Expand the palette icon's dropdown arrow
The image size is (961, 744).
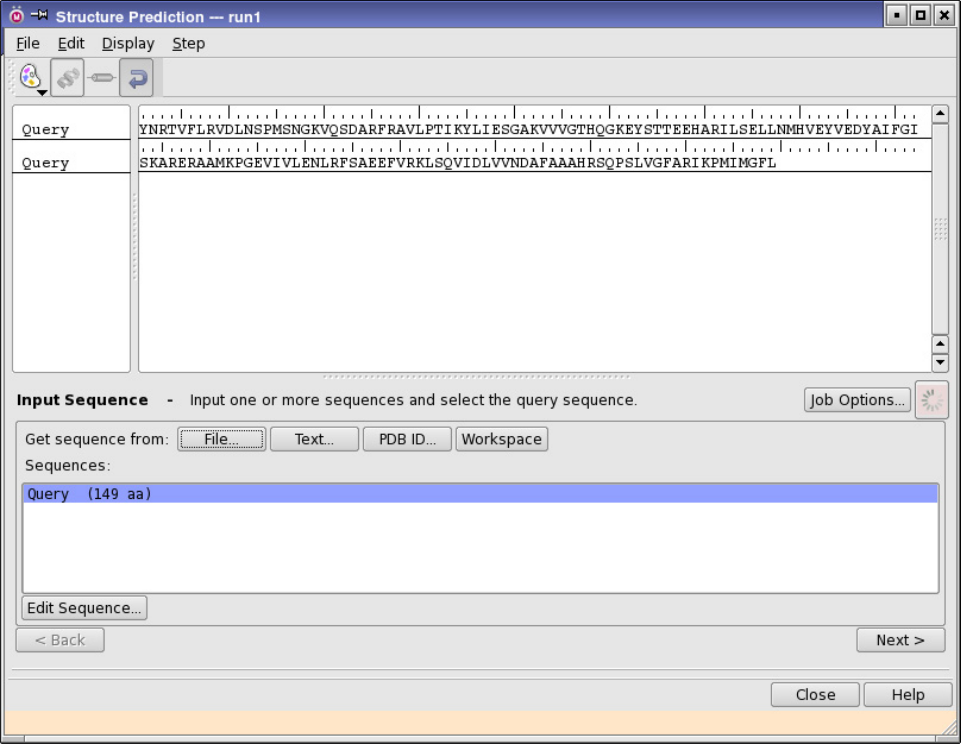tap(42, 92)
